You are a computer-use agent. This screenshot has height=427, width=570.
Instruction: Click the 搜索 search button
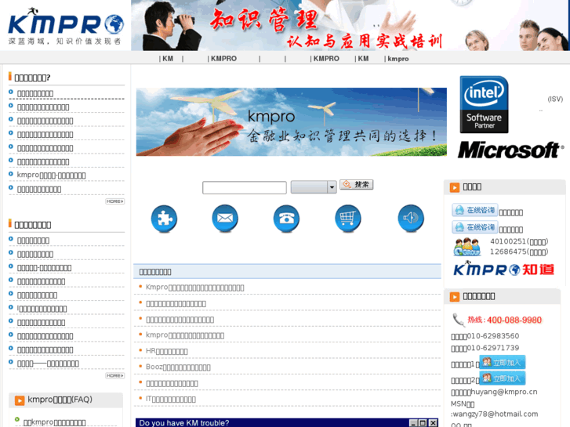[x=356, y=185]
